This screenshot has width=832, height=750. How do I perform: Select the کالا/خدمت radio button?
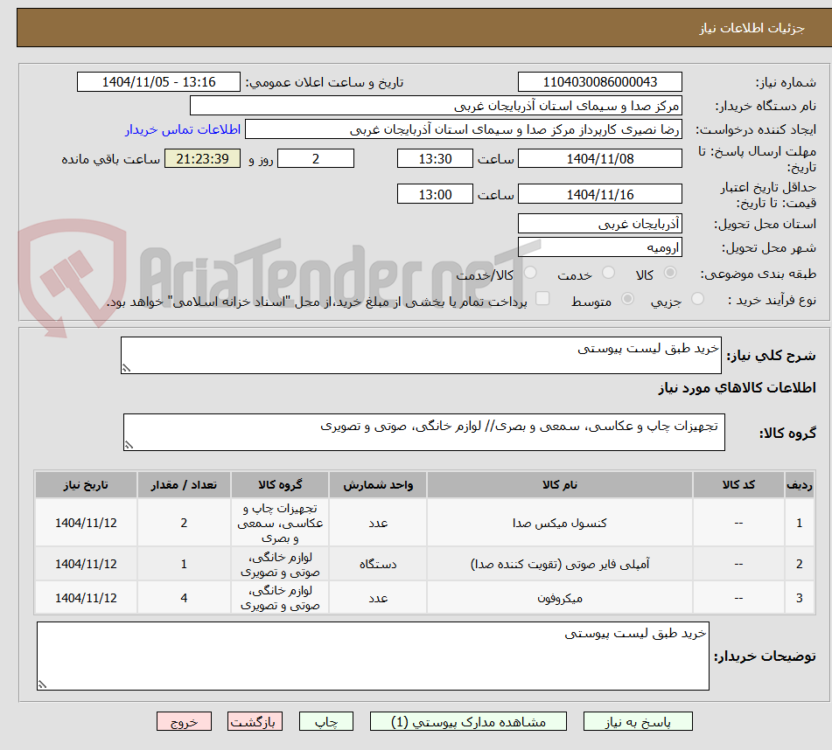pos(530,273)
